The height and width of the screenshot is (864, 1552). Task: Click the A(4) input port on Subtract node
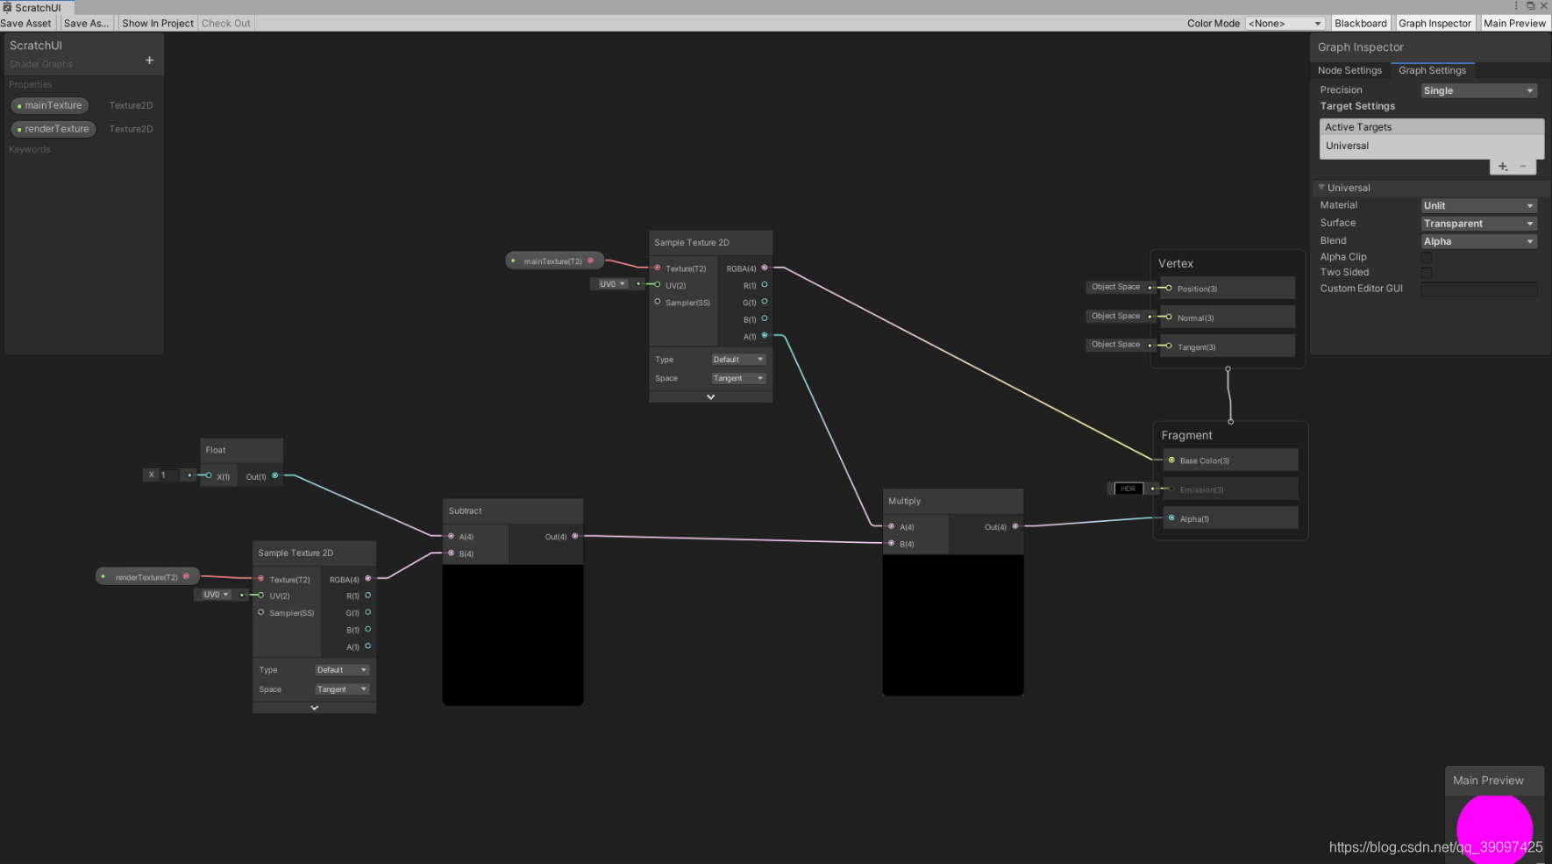click(453, 536)
